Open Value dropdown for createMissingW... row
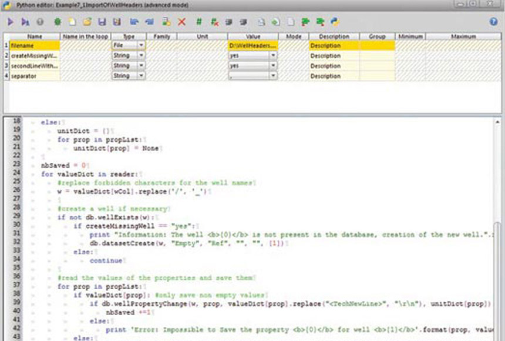505x341 pixels. (x=273, y=55)
